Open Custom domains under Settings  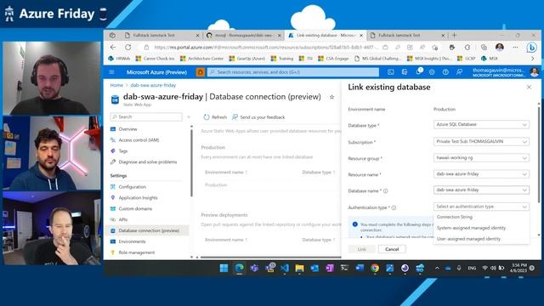[135, 209]
